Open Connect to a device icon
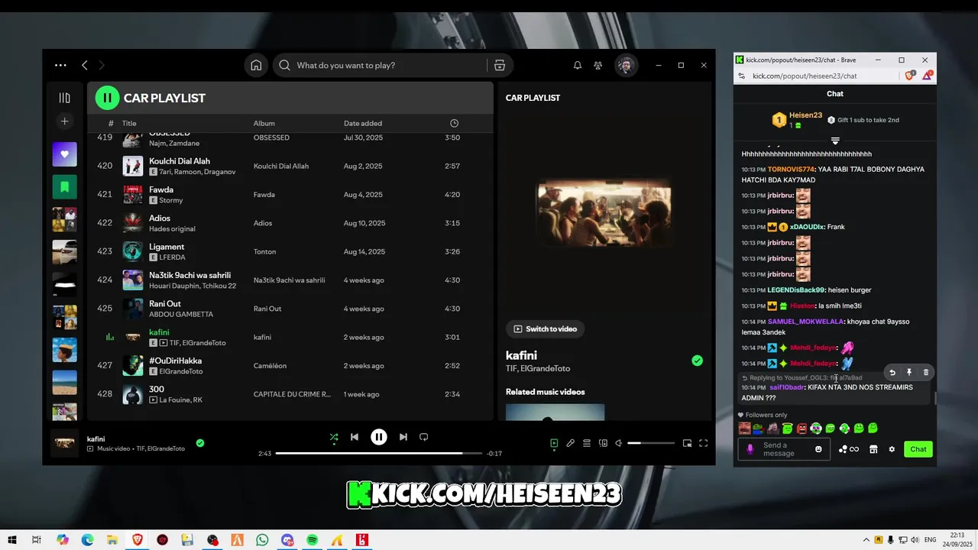 [x=603, y=443]
